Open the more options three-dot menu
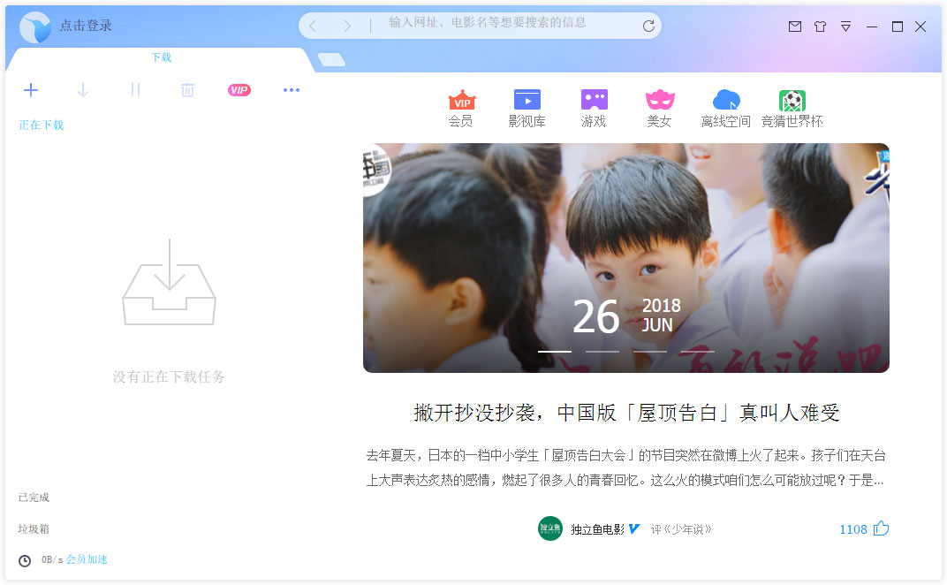The image size is (947, 585). tap(292, 90)
